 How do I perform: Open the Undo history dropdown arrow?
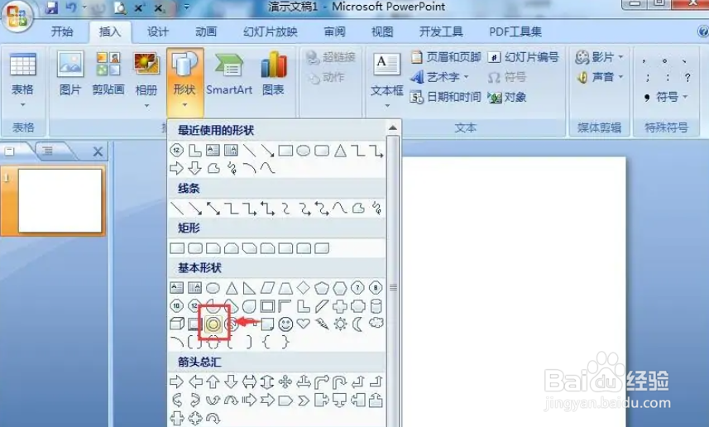pyautogui.click(x=84, y=7)
